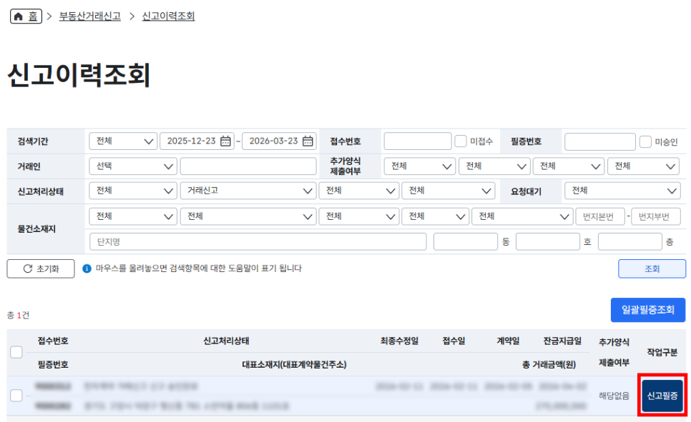The height and width of the screenshot is (422, 691).
Task: Click the 초기화 reset button
Action: pyautogui.click(x=41, y=268)
